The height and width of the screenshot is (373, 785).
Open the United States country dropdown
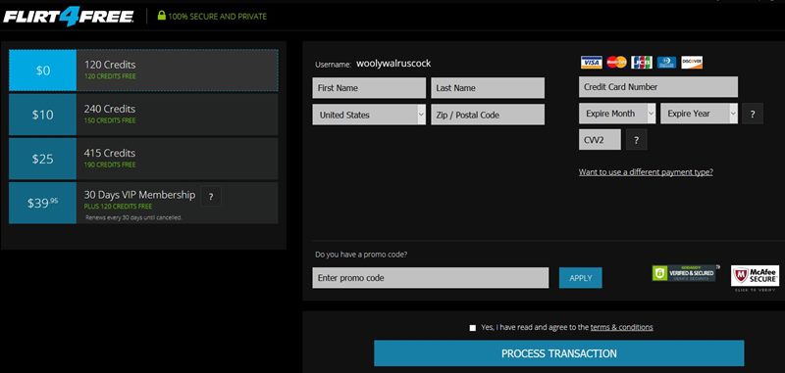click(x=369, y=115)
